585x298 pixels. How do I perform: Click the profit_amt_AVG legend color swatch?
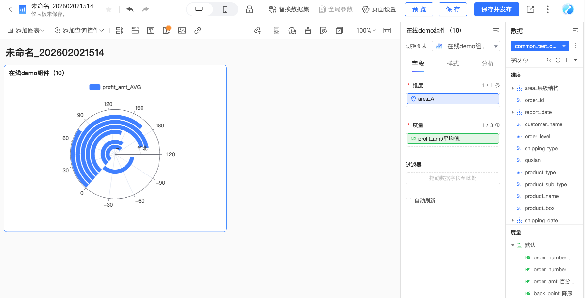tap(95, 87)
